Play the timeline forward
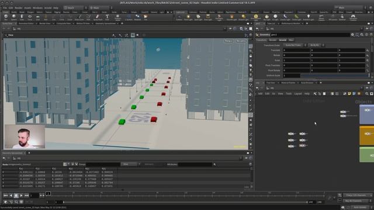374x210 pixels. coord(21,195)
